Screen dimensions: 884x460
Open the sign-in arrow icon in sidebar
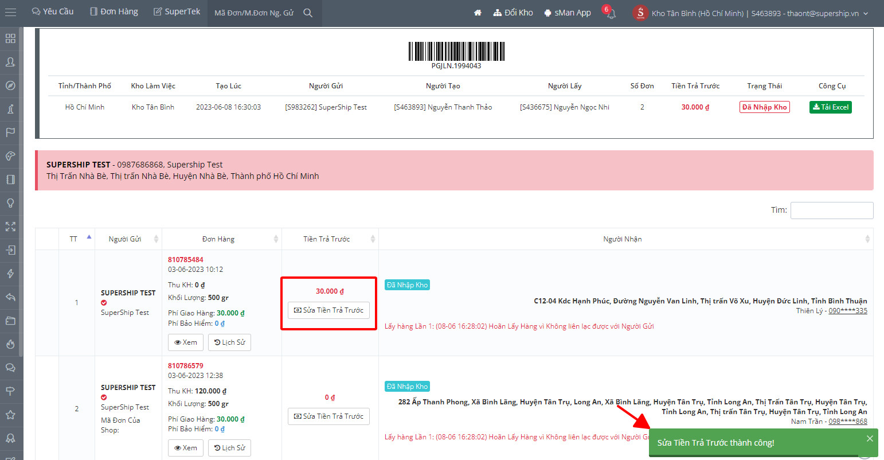pyautogui.click(x=10, y=250)
